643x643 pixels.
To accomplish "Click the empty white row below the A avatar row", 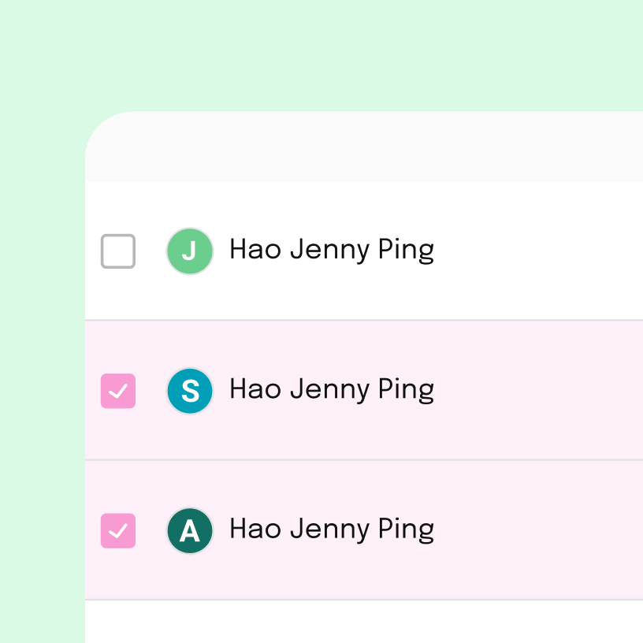I will (362, 623).
